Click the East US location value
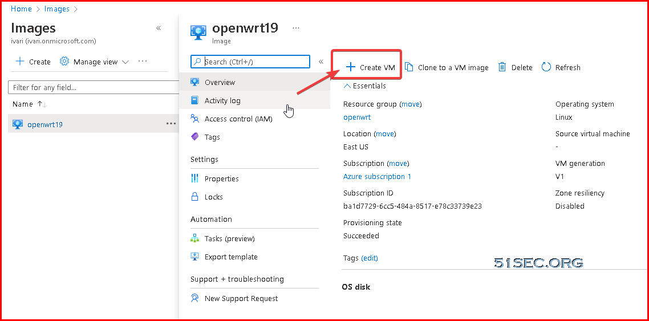 (355, 147)
